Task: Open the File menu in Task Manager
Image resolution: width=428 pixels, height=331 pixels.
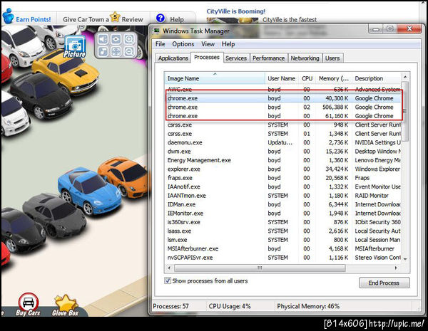Action: pos(160,44)
